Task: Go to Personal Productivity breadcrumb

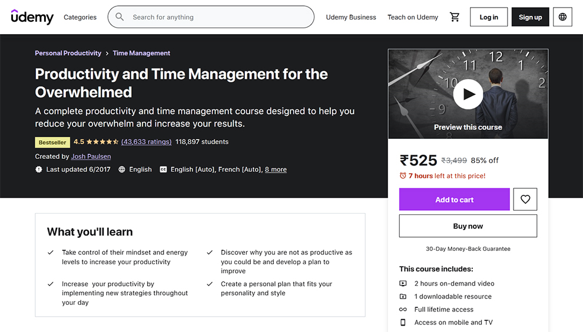Action: tap(68, 53)
